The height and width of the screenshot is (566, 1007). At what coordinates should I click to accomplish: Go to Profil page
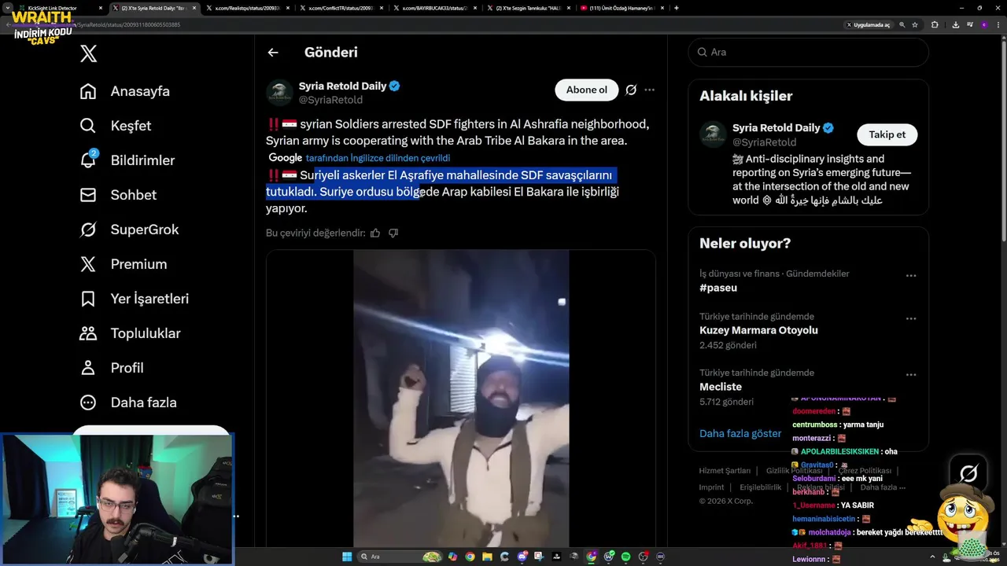click(112, 368)
